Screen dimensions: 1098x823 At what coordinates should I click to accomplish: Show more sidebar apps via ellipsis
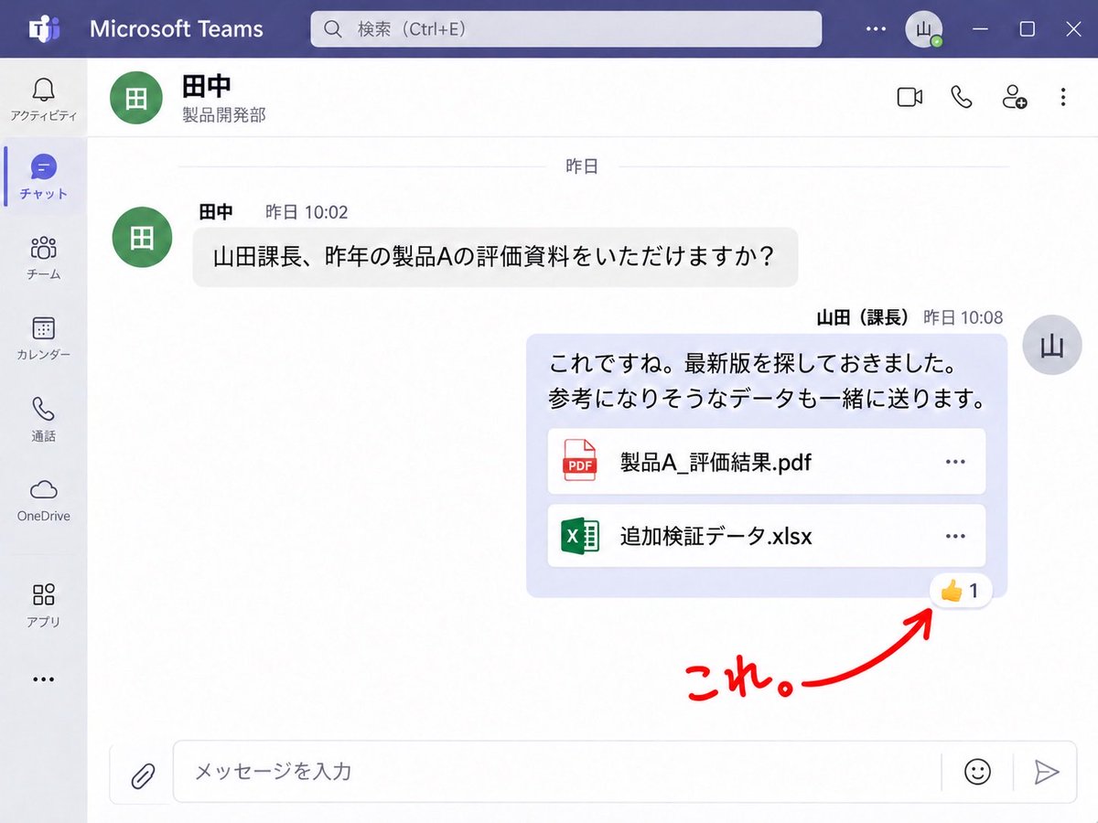tap(43, 679)
